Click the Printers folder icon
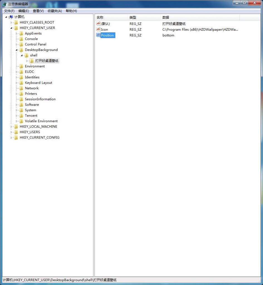The image size is (263, 285). click(x=21, y=94)
